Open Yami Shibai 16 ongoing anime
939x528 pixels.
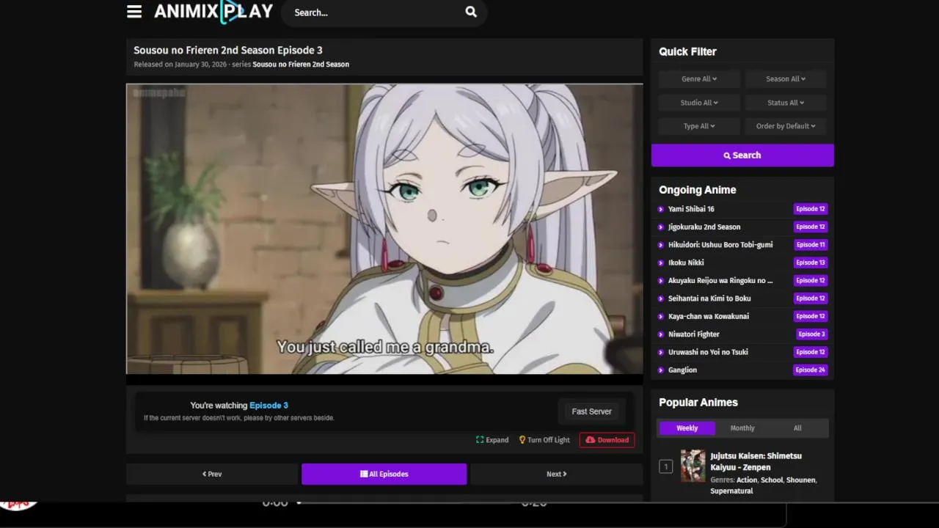(691, 209)
